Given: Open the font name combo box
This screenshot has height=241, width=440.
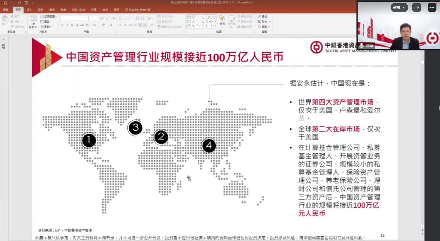Looking at the screenshot, I should [x=74, y=18].
